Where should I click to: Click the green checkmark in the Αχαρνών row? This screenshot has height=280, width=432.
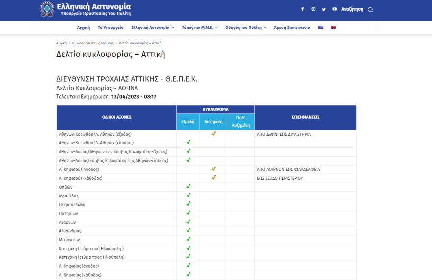(x=188, y=222)
